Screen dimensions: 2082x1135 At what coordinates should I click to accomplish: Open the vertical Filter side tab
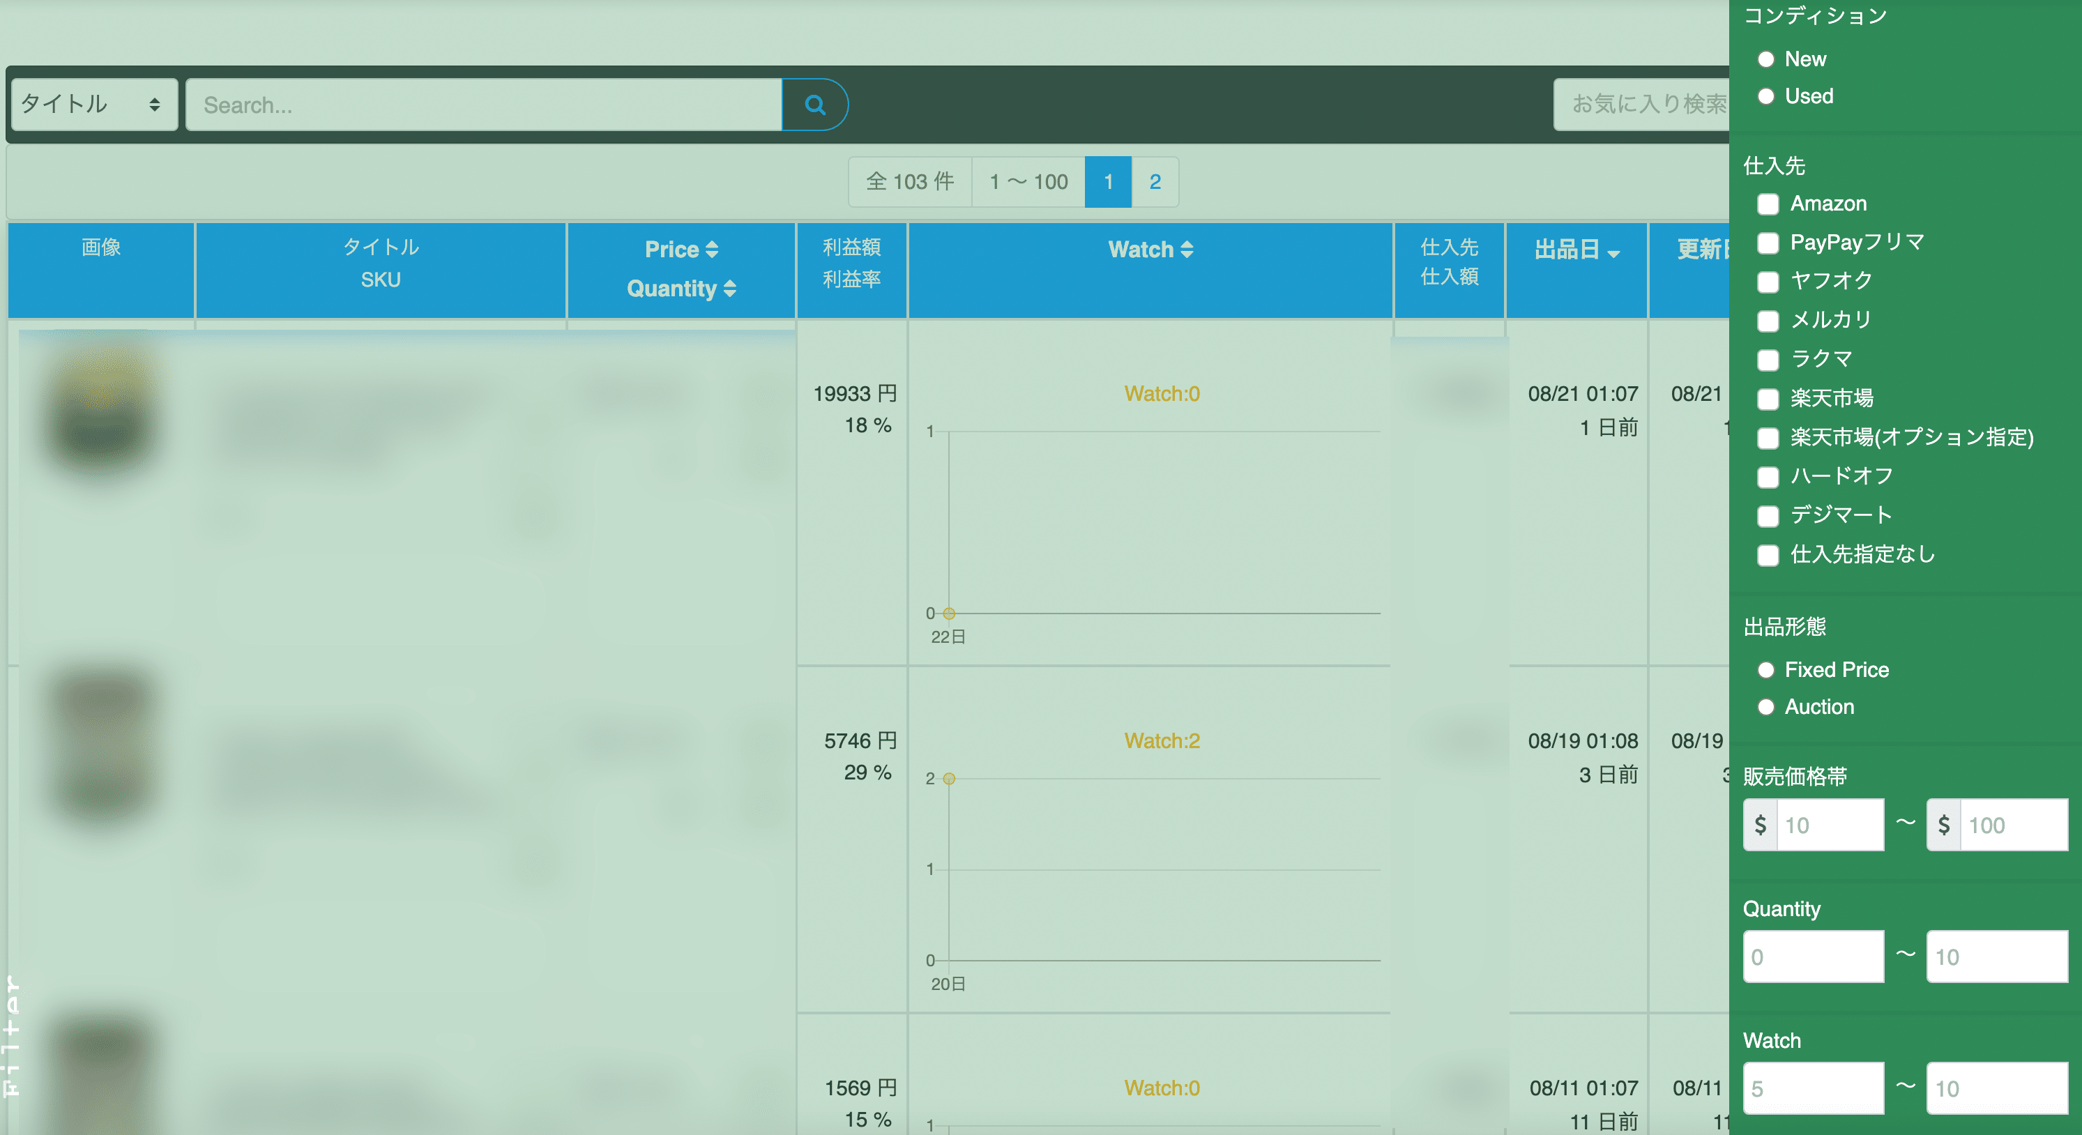(11, 1037)
